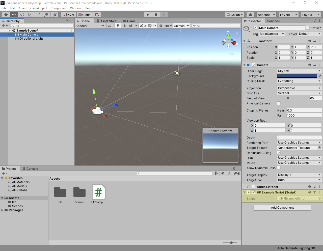The height and width of the screenshot is (251, 323).
Task: Toggle Global handle rotation button
Action: tap(85, 15)
